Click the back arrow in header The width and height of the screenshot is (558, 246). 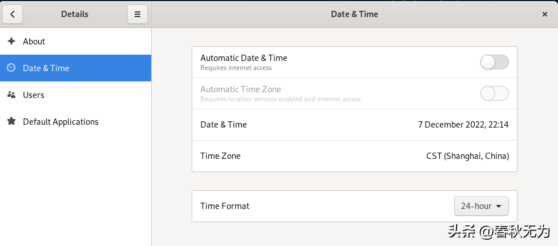point(13,14)
